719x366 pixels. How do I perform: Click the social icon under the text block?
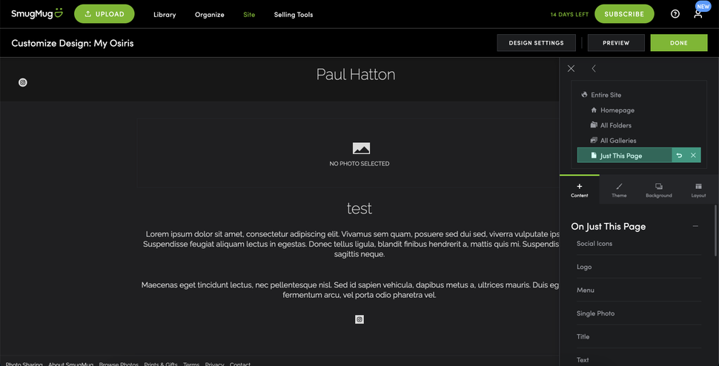(x=359, y=319)
